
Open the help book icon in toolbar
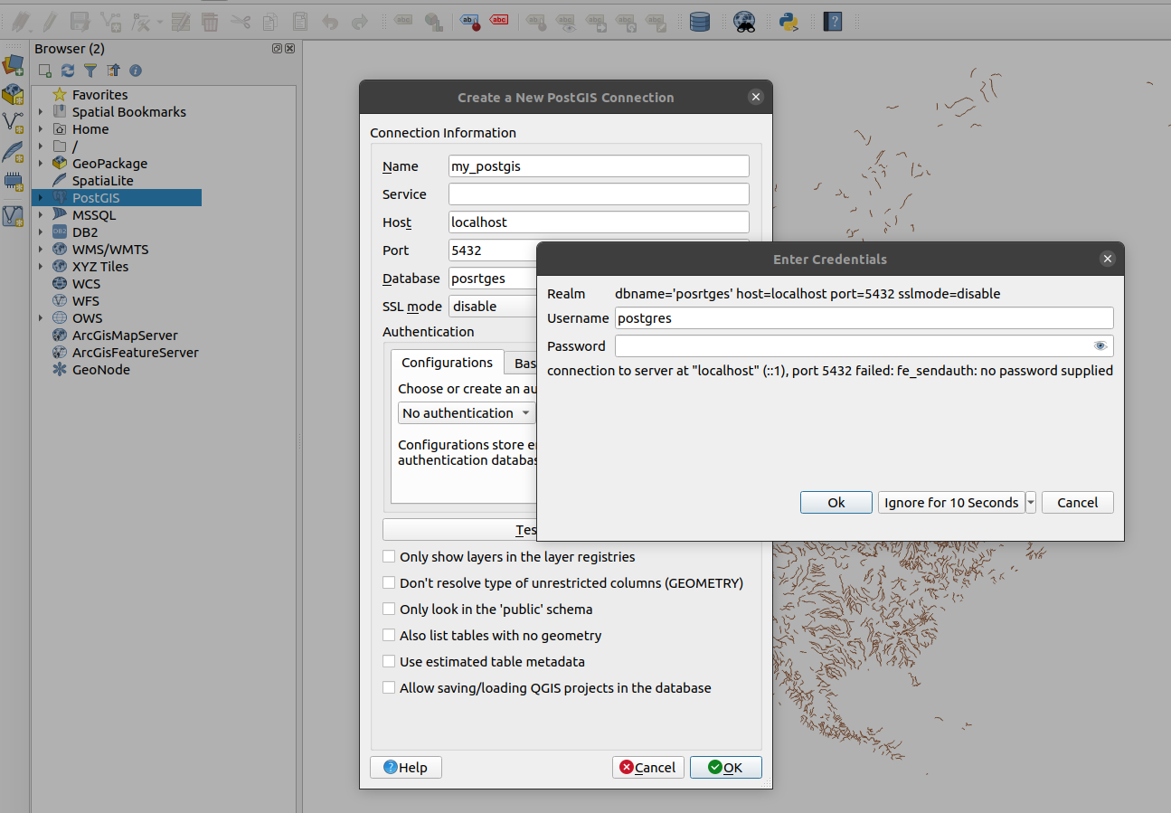click(832, 22)
